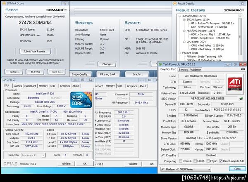Click the GPU-Z camera screenshot icon

click(243, 69)
